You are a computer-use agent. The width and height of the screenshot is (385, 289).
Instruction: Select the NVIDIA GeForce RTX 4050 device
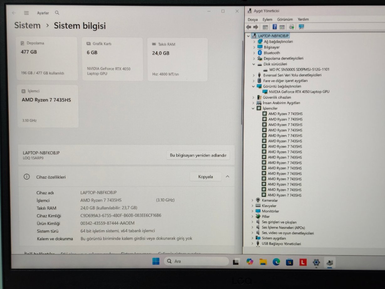pos(299,92)
